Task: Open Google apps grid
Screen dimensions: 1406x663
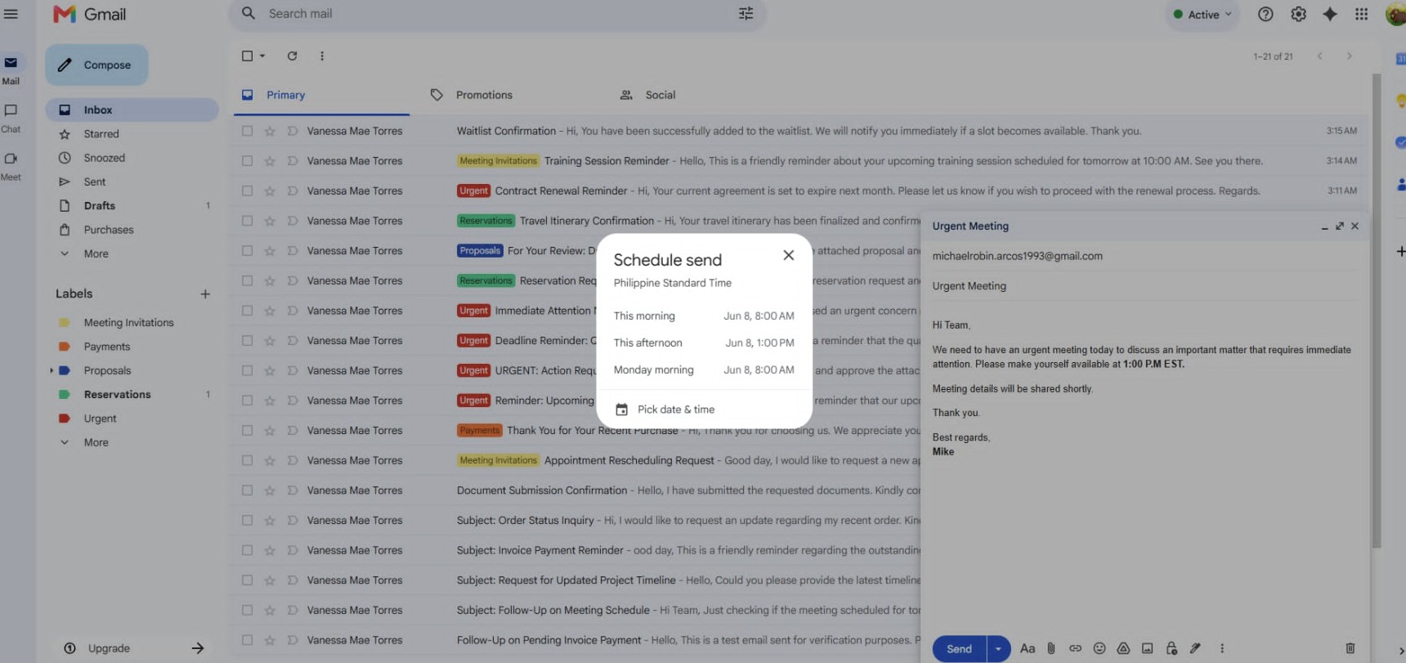Action: (1361, 14)
